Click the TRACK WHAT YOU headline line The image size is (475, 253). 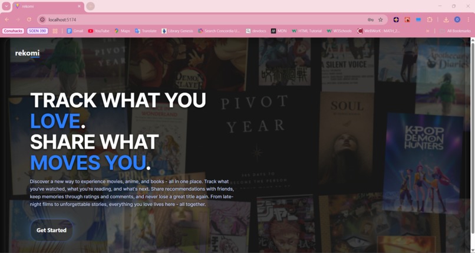point(118,100)
